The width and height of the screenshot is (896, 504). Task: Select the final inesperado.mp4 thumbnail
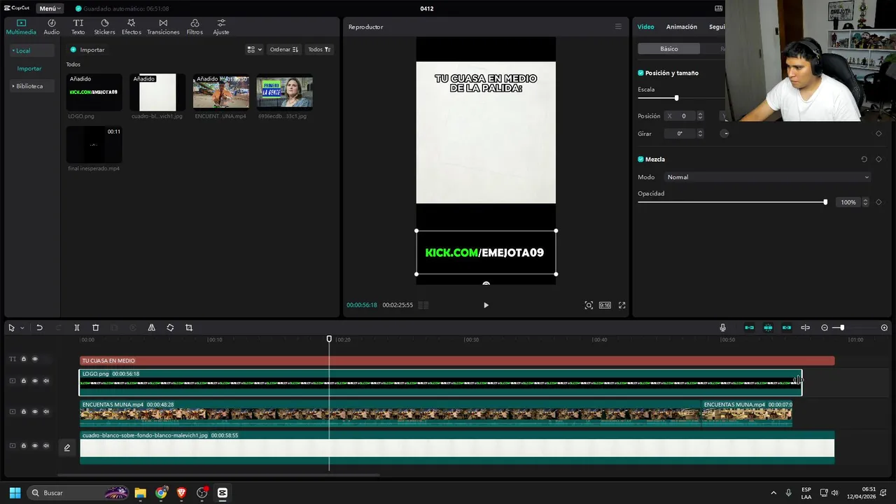pos(94,145)
